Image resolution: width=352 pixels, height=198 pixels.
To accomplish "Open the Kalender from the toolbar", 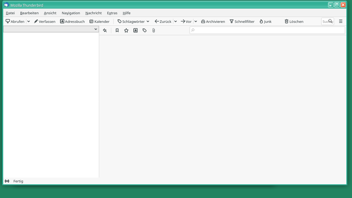I will coord(99,21).
